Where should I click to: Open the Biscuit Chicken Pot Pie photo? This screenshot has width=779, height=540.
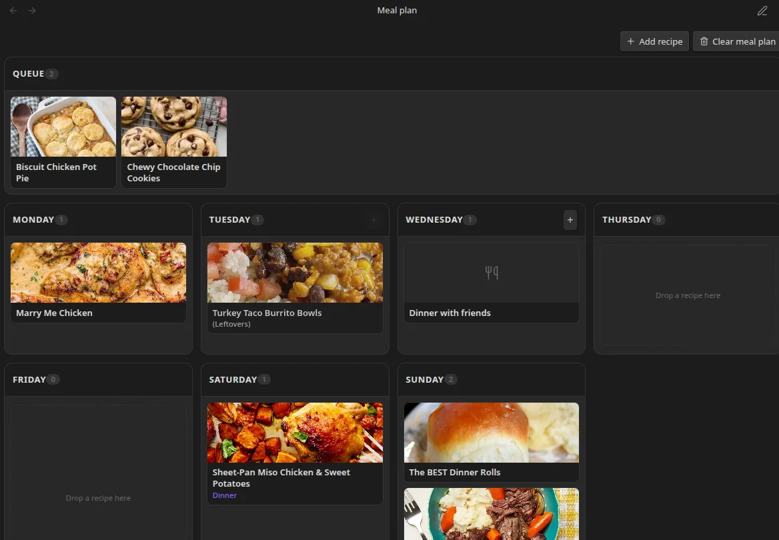point(63,127)
